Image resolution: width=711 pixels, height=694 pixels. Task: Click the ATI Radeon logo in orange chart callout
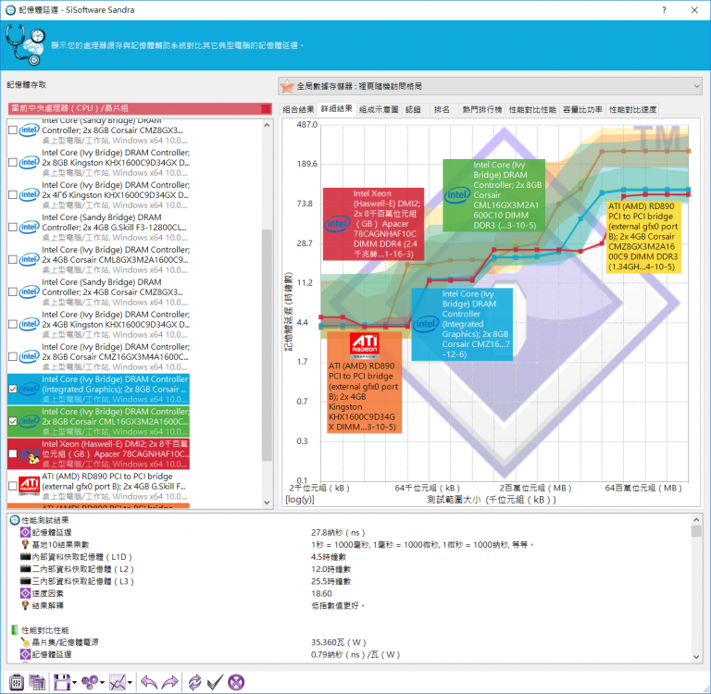pos(365,346)
